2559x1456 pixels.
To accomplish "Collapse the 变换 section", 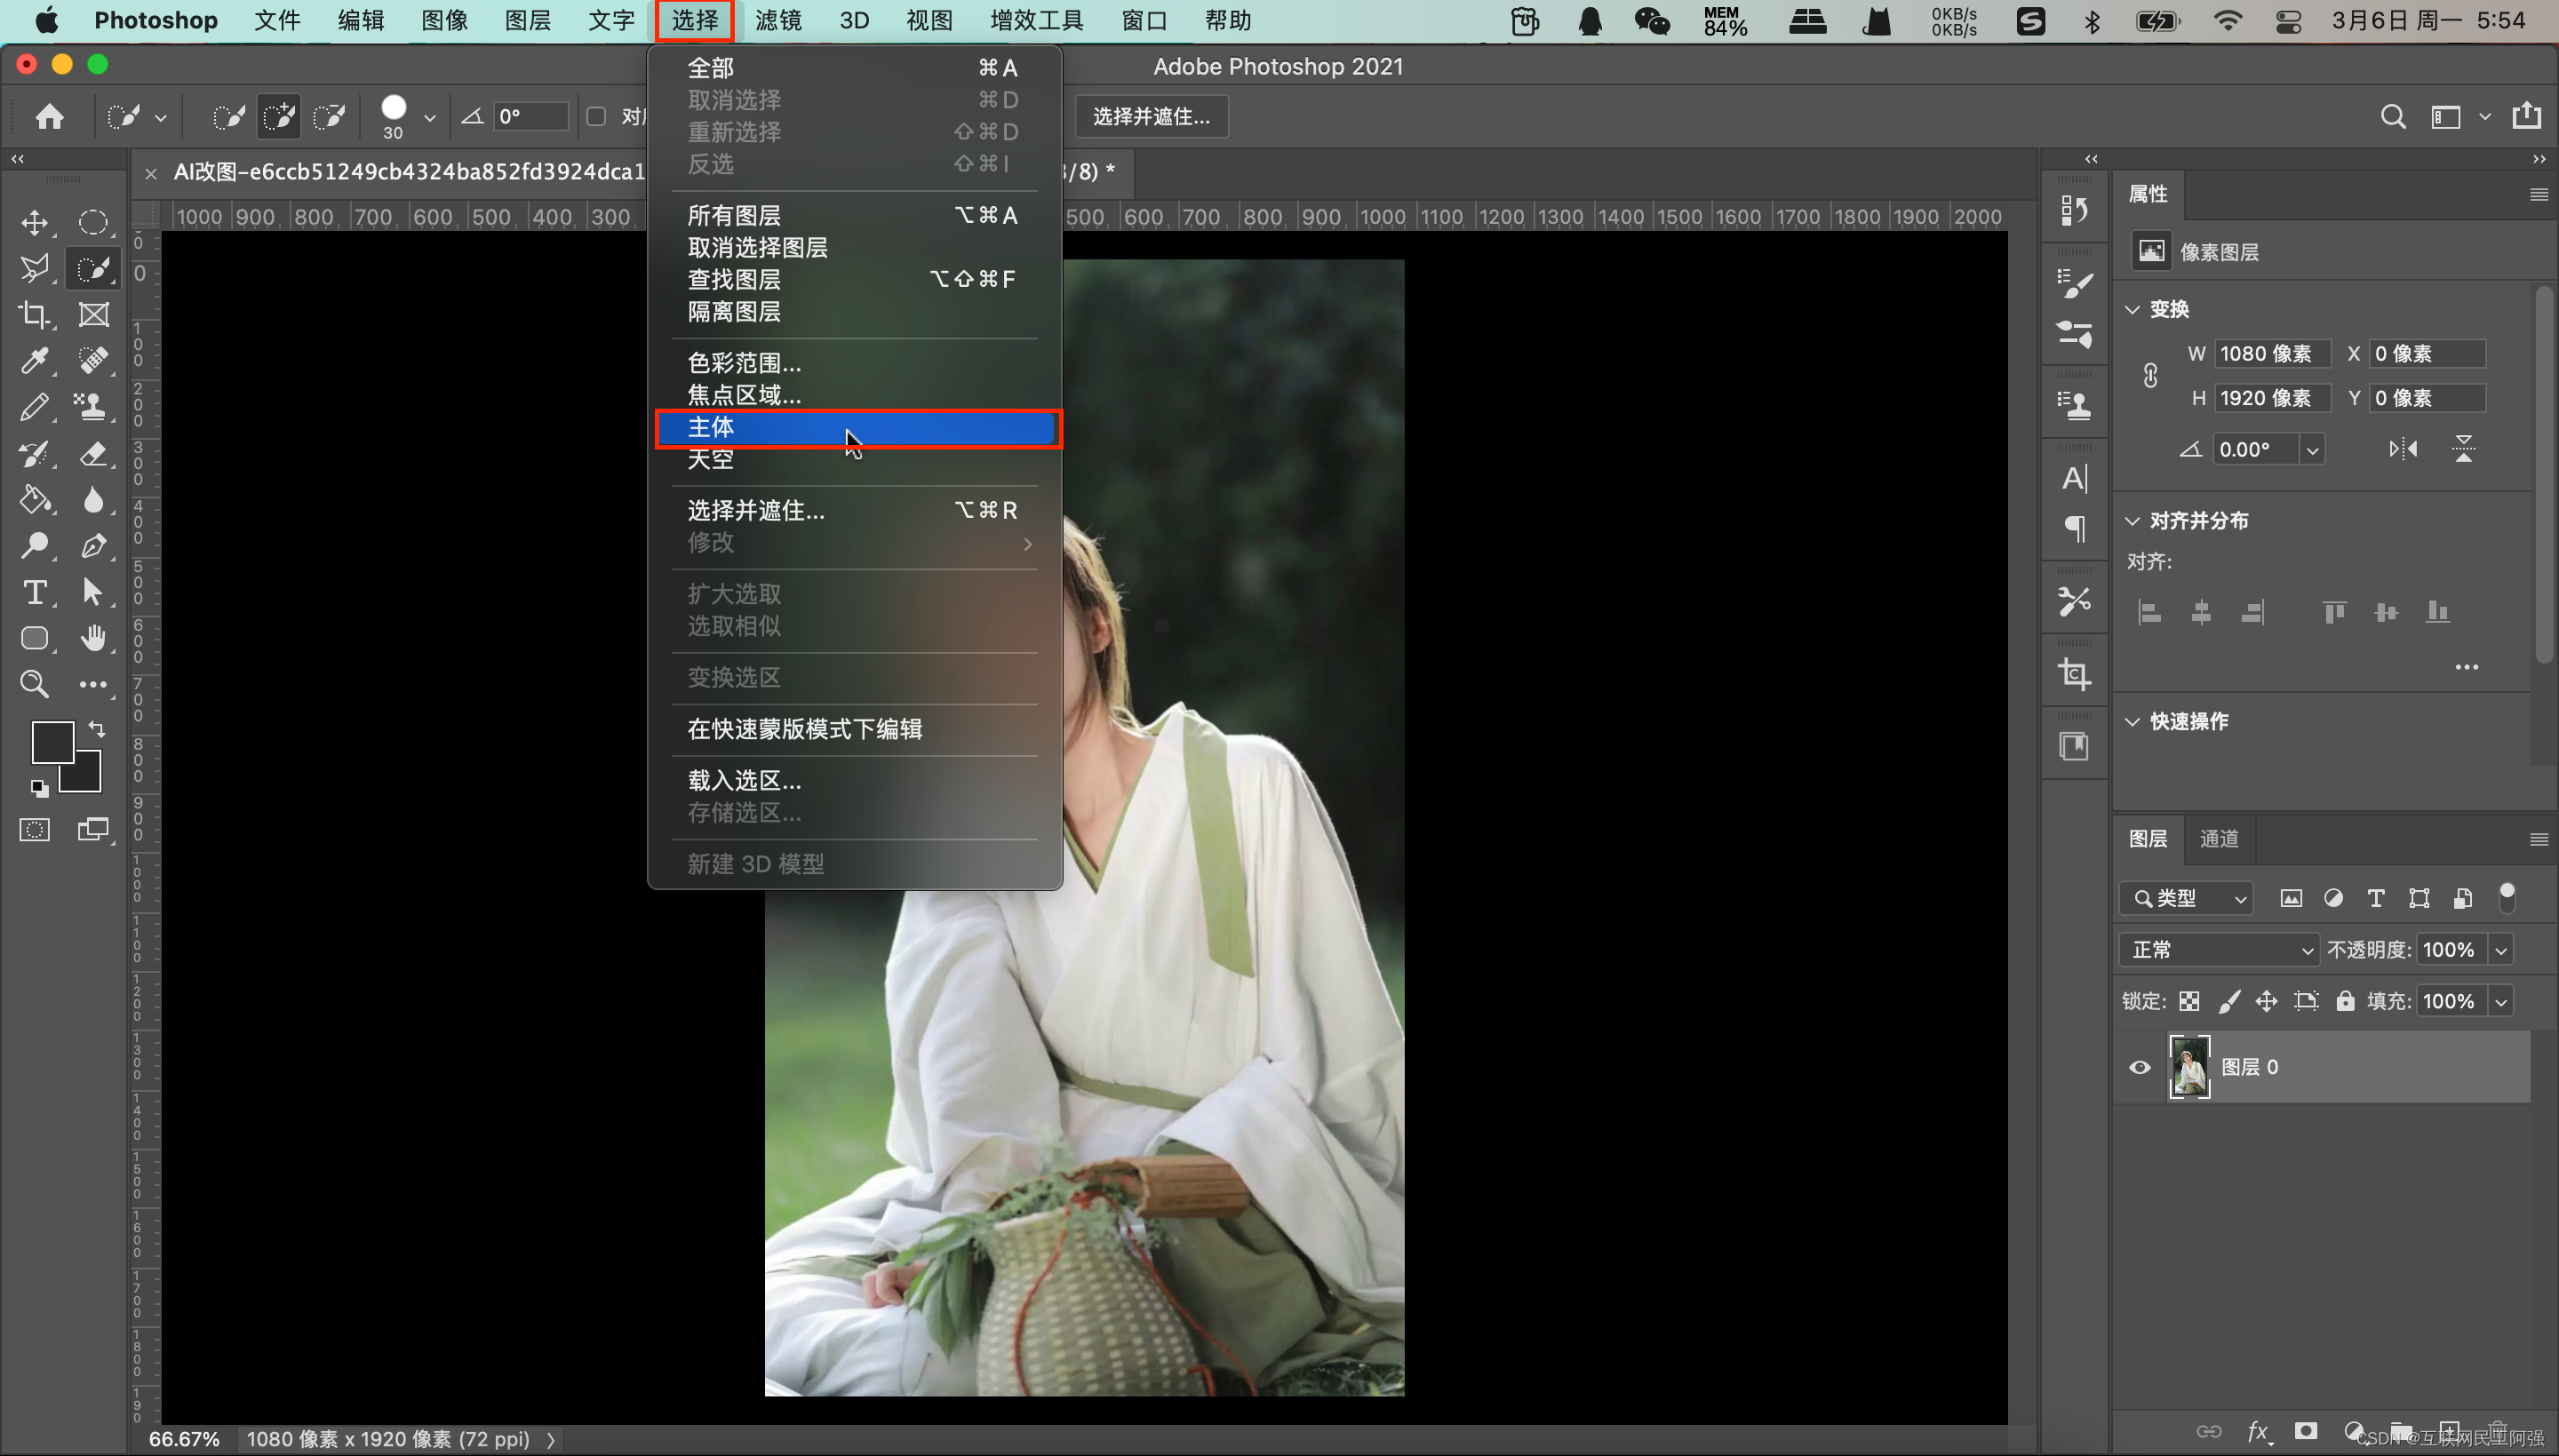I will point(2133,309).
